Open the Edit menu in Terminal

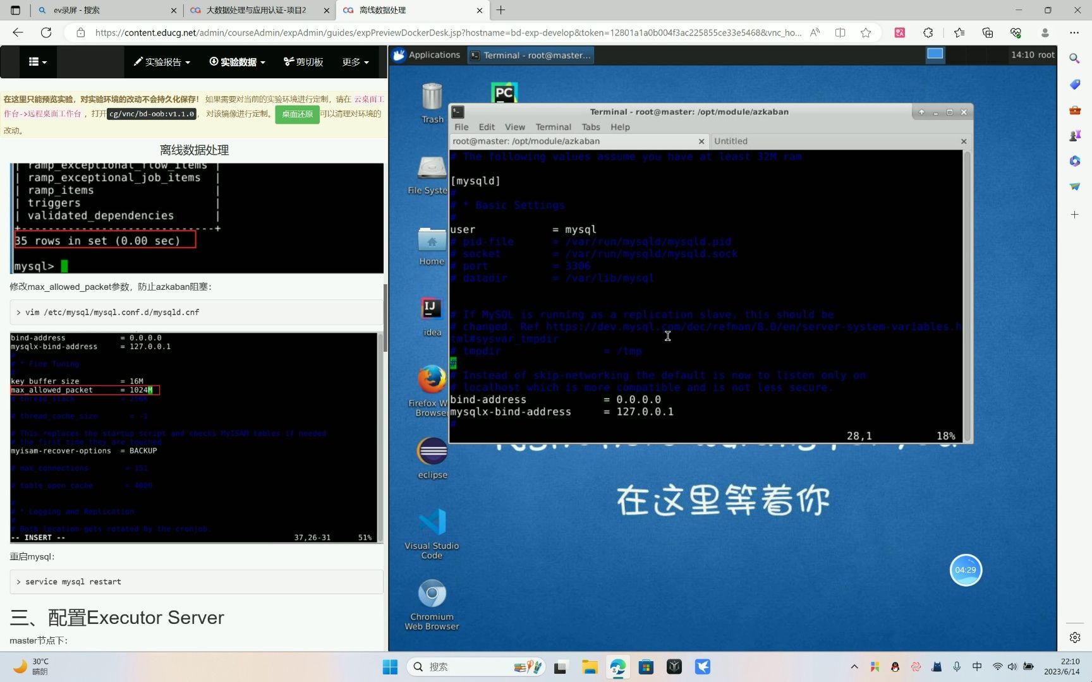[x=487, y=127]
